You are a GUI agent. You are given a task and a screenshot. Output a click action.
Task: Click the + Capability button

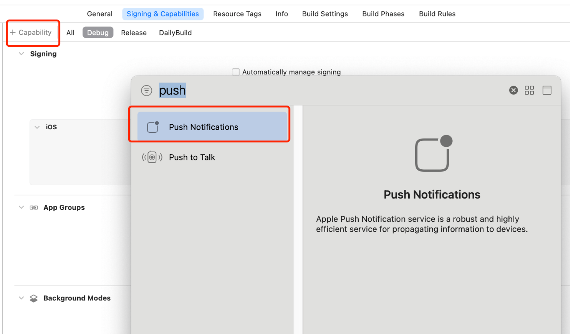(31, 33)
